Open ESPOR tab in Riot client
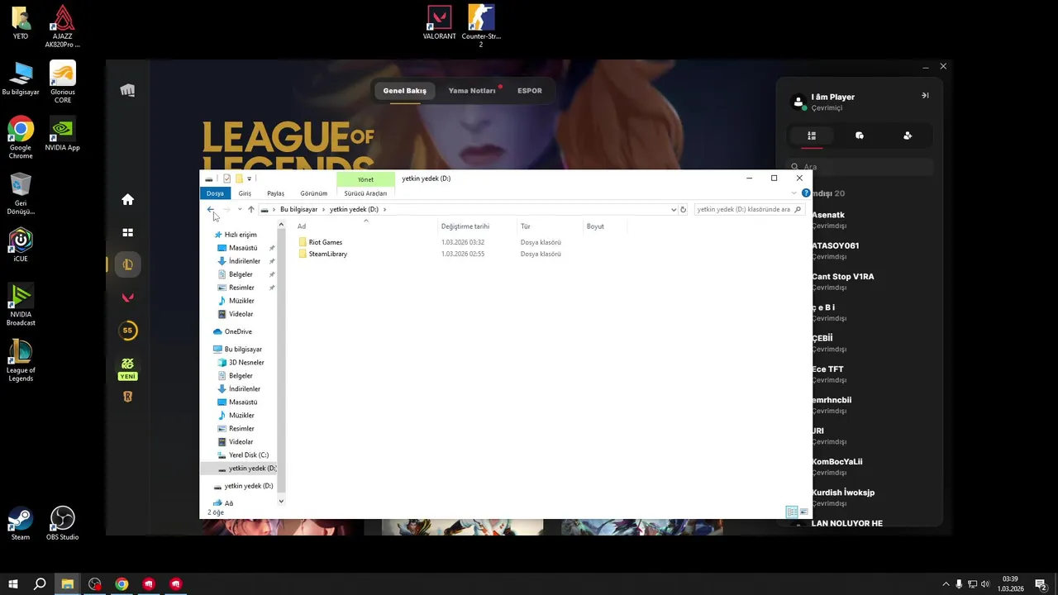Viewport: 1058px width, 595px height. click(x=530, y=90)
